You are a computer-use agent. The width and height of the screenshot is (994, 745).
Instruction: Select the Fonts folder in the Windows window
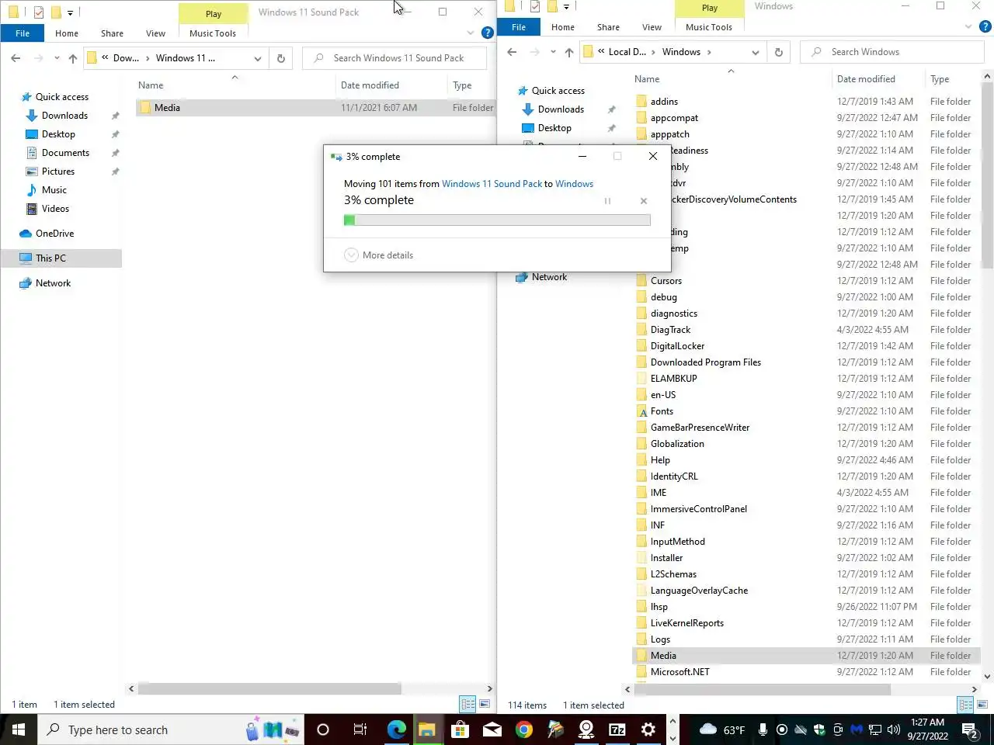pyautogui.click(x=662, y=411)
